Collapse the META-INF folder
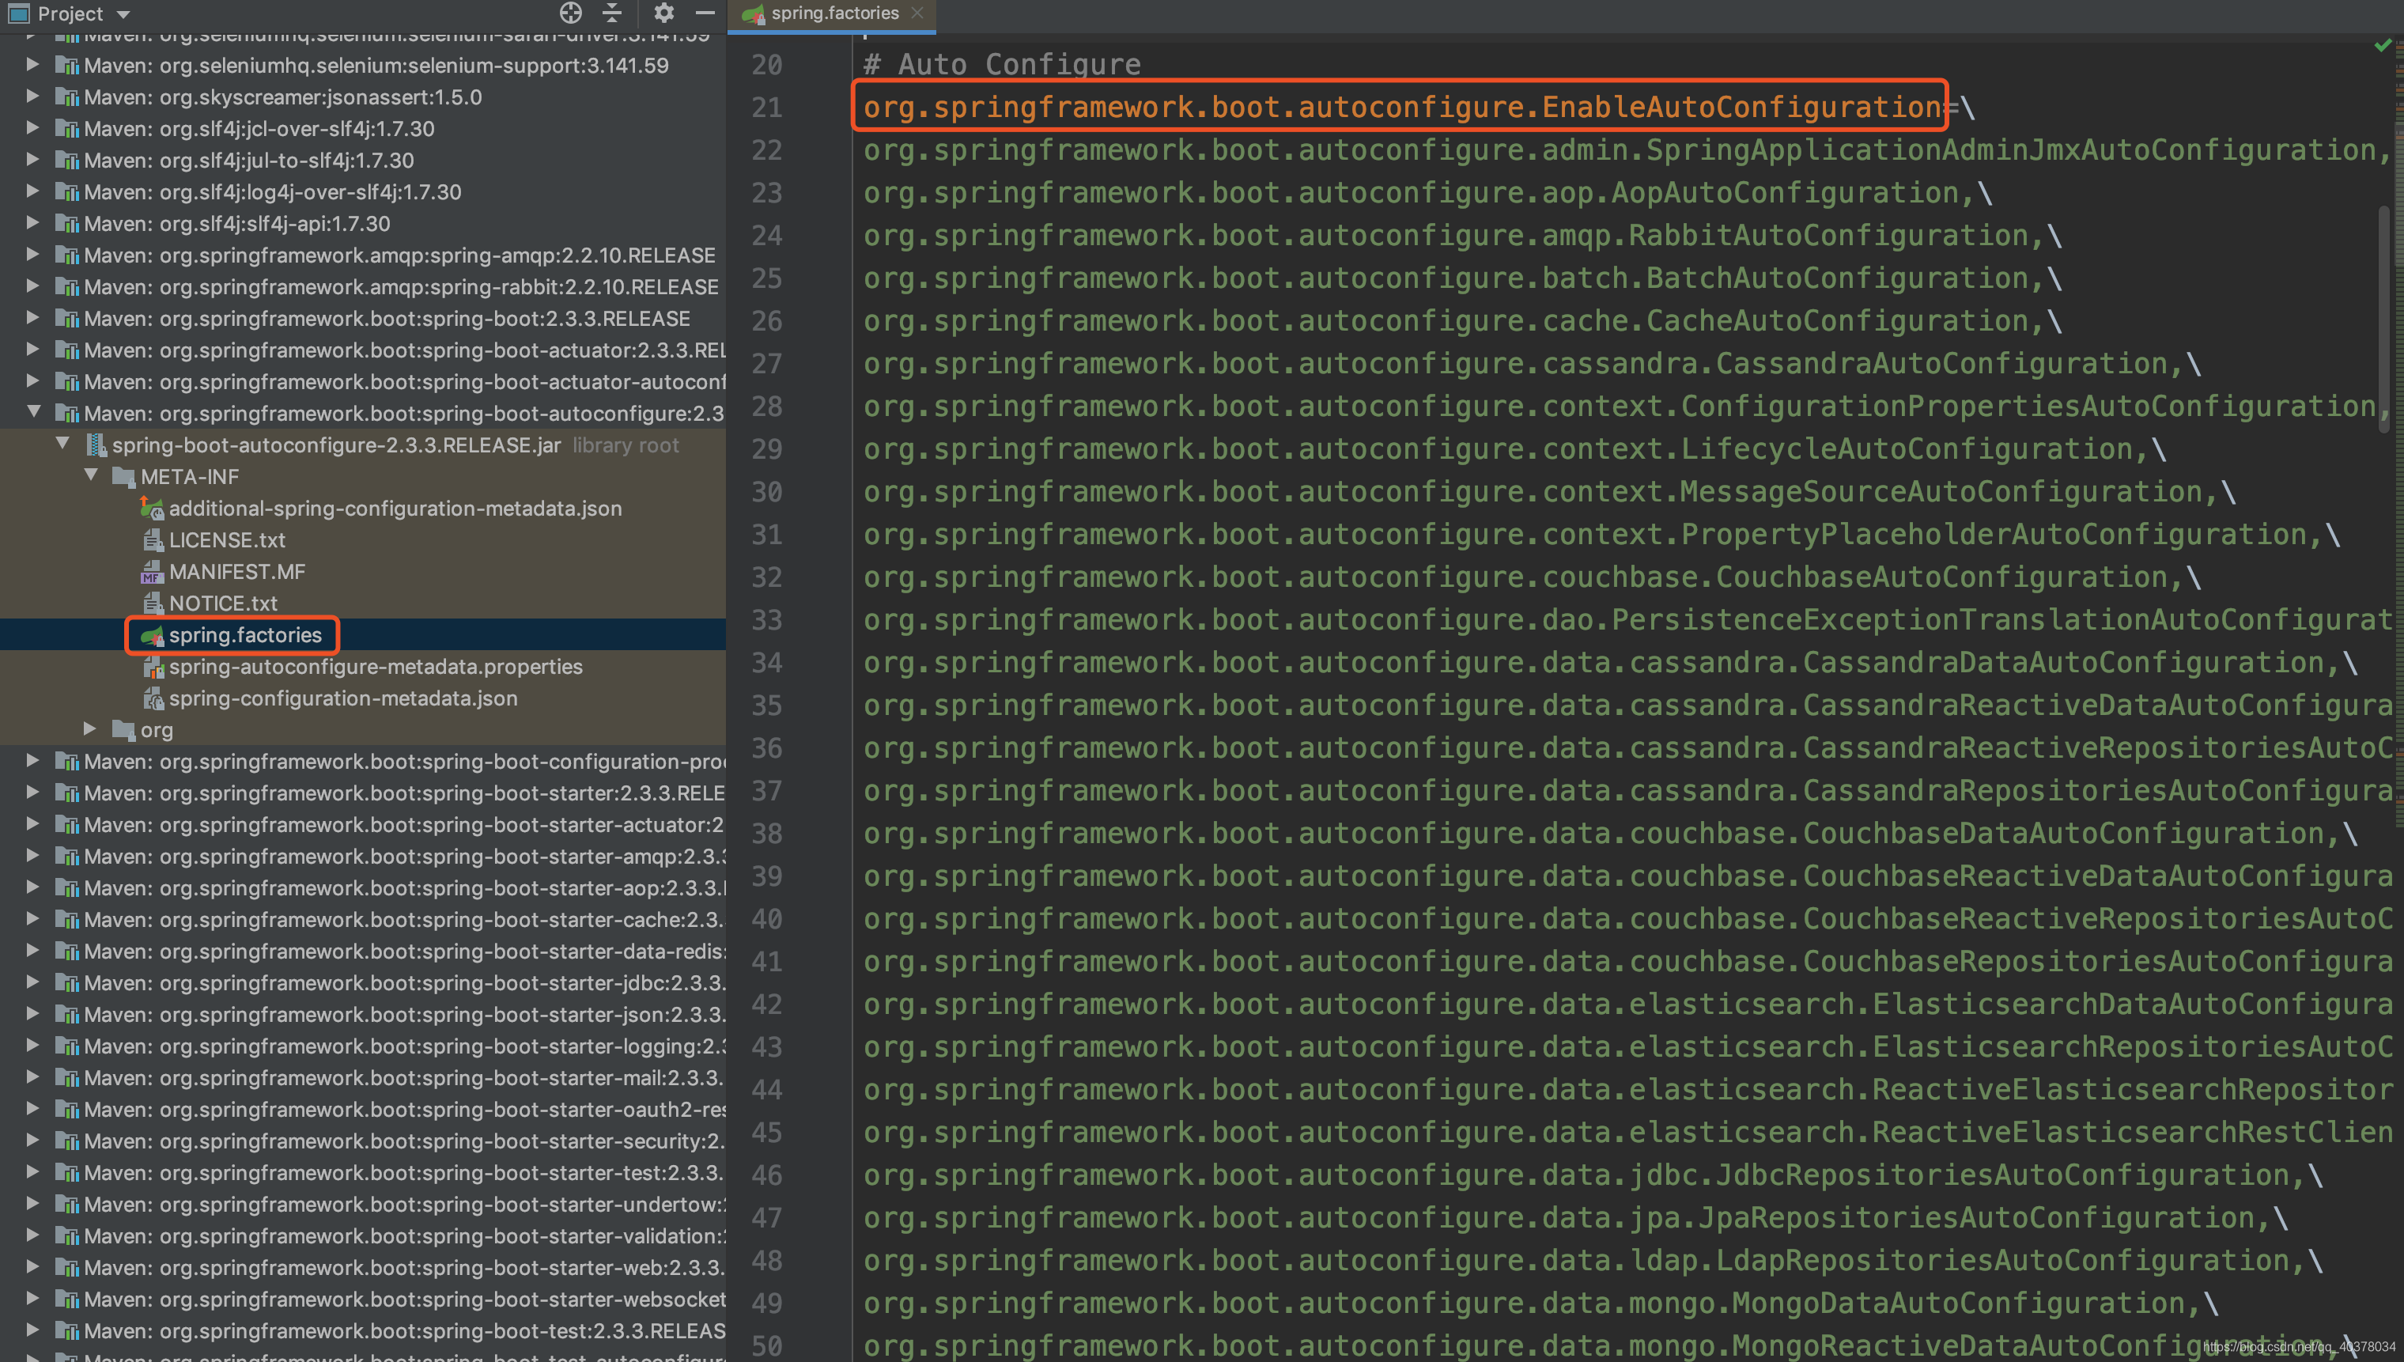The height and width of the screenshot is (1362, 2404). [x=91, y=476]
